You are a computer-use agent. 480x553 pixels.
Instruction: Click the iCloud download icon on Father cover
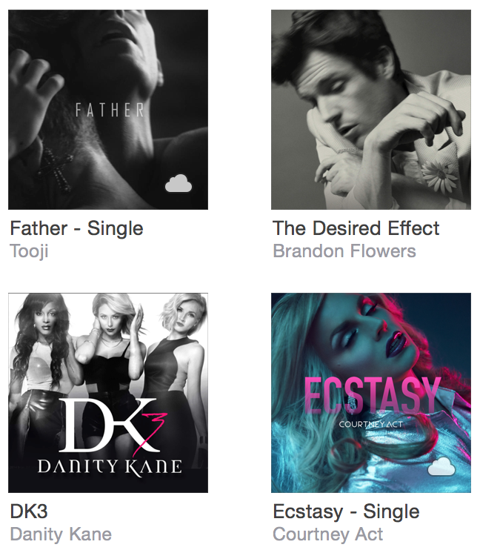point(179,183)
